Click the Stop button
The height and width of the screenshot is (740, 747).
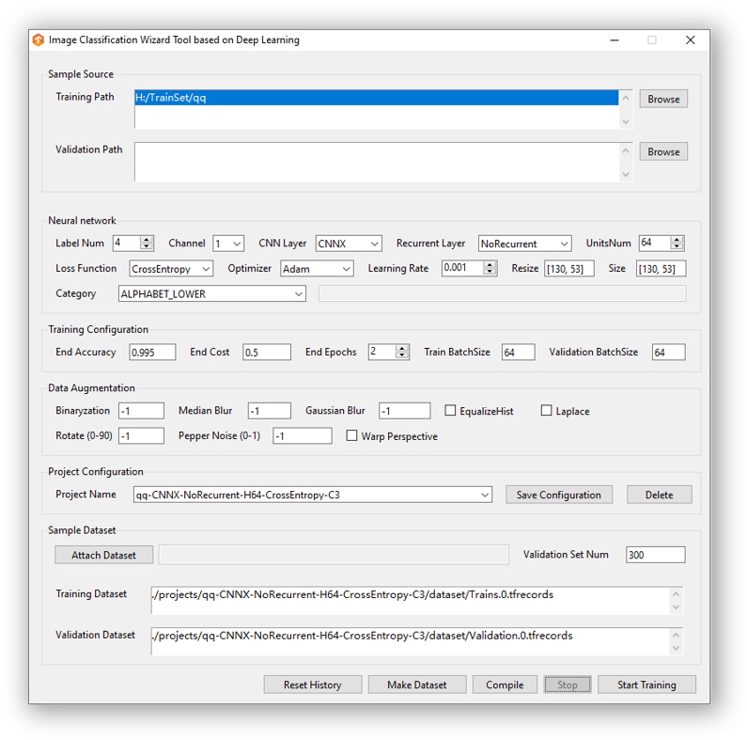tap(568, 685)
